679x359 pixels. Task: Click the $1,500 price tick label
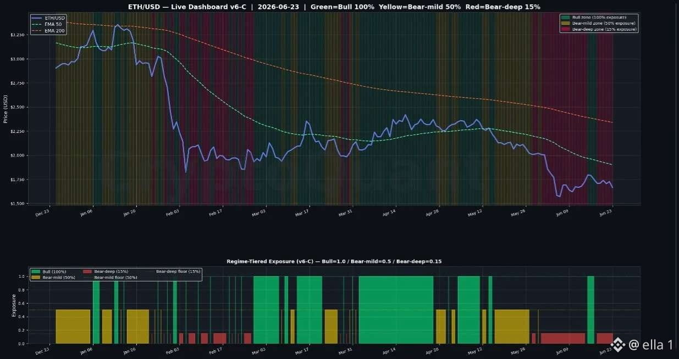[x=18, y=204]
